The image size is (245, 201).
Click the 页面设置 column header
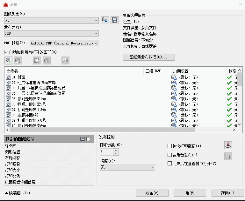199,71
